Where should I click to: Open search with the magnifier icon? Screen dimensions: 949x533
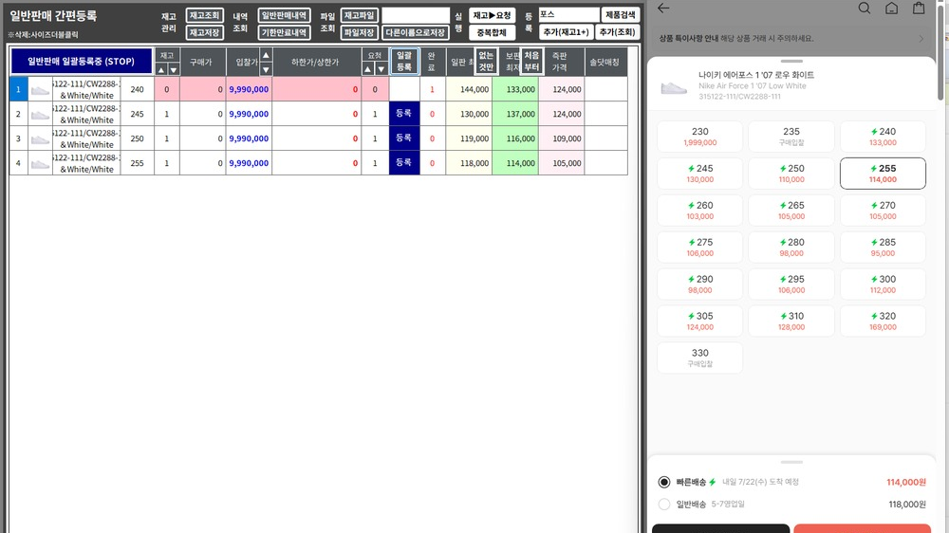[865, 8]
